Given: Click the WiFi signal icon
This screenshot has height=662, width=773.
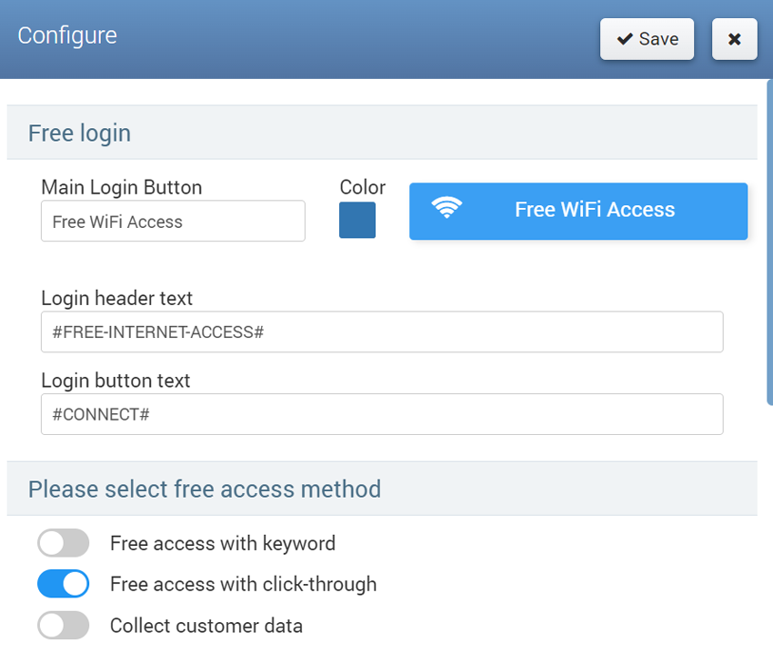Looking at the screenshot, I should pos(447,209).
